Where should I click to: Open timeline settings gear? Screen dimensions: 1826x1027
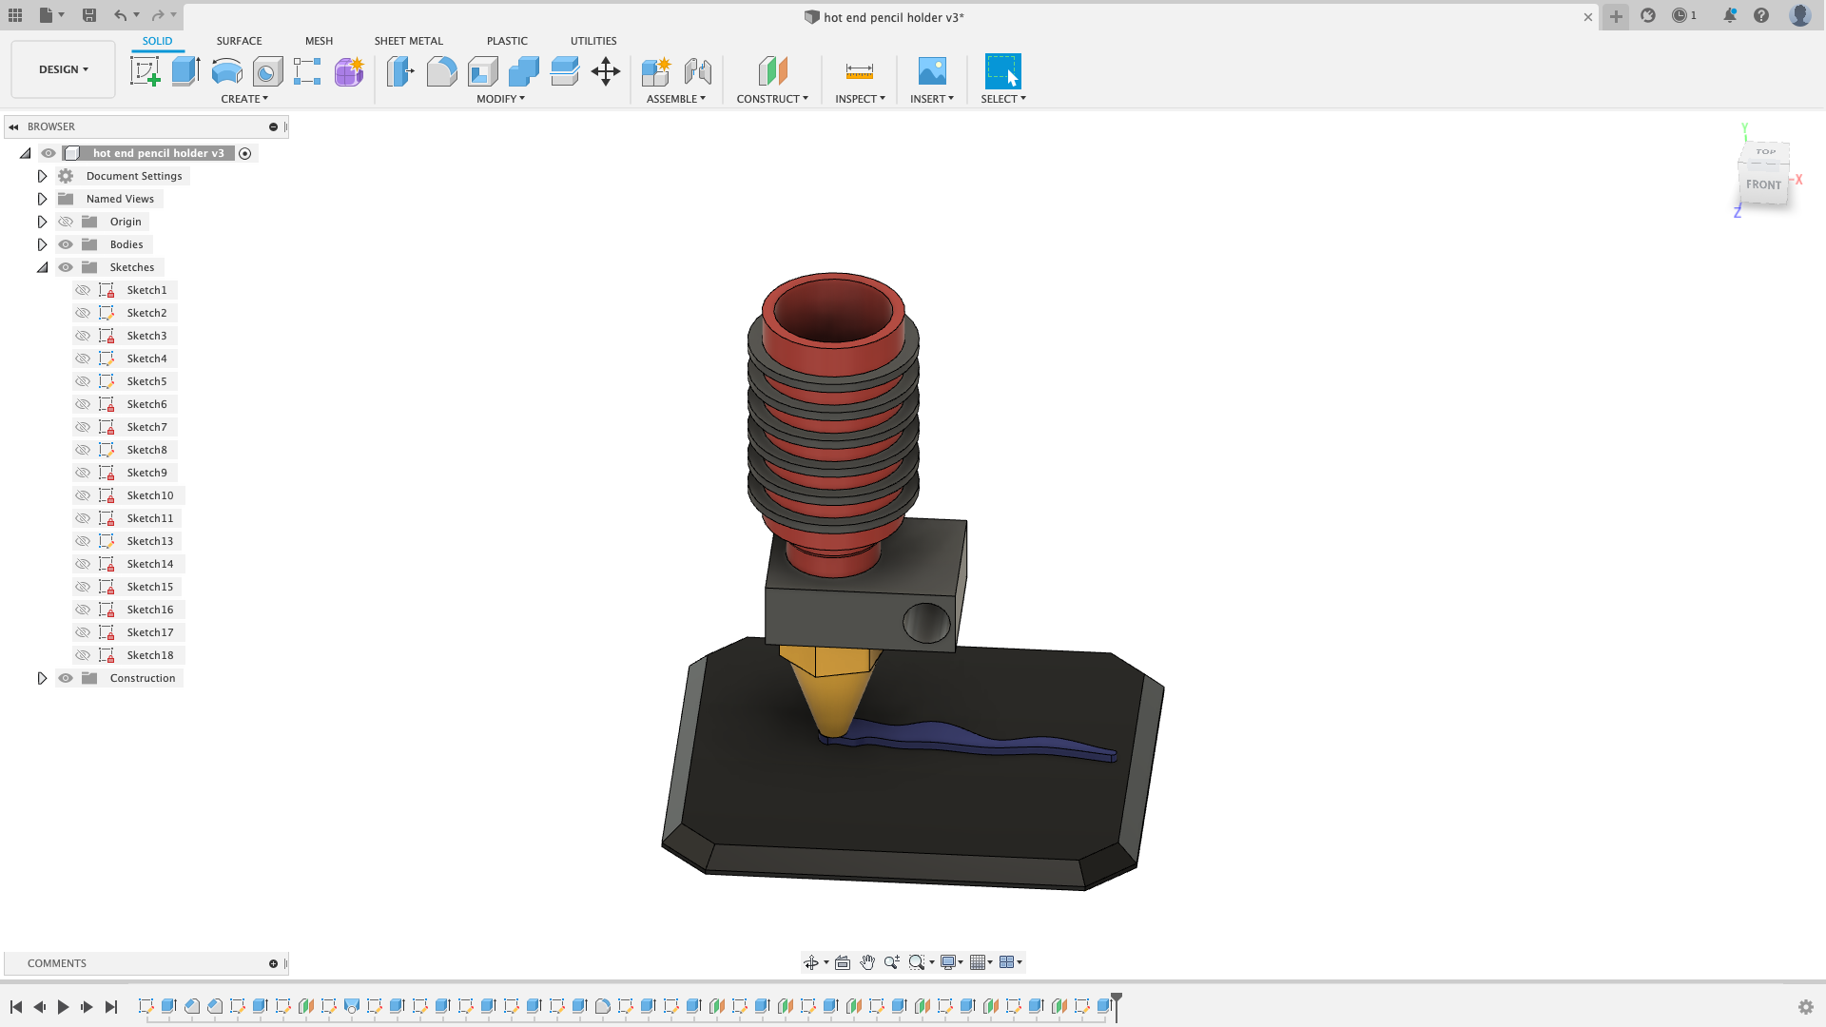(1806, 1007)
